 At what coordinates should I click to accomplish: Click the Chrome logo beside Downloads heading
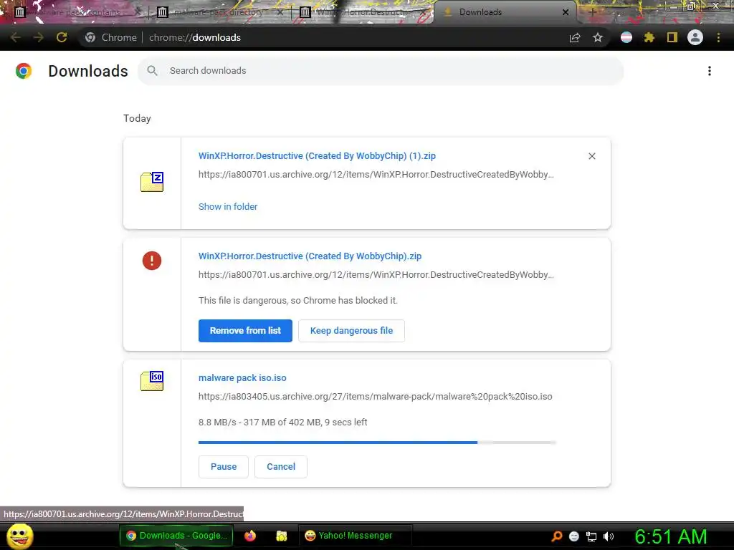24,71
